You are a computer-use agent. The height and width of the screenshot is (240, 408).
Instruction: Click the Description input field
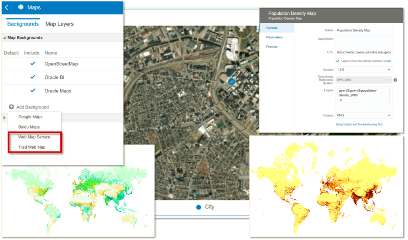[364, 41]
